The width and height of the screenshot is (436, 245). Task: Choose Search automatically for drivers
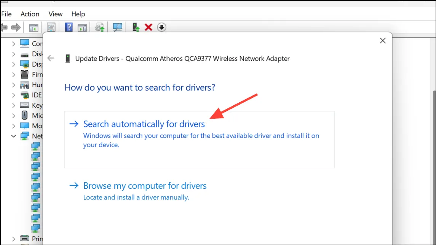pos(200,140)
